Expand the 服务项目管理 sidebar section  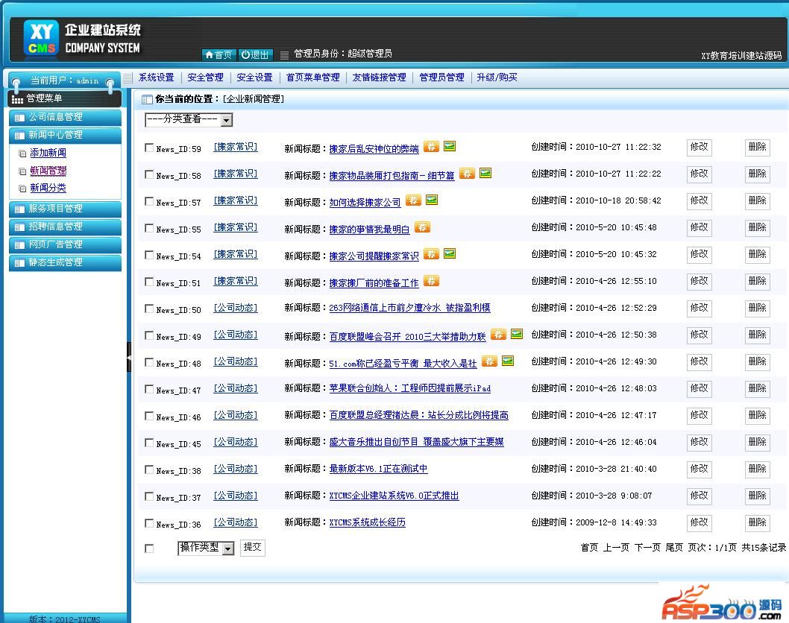pos(65,209)
